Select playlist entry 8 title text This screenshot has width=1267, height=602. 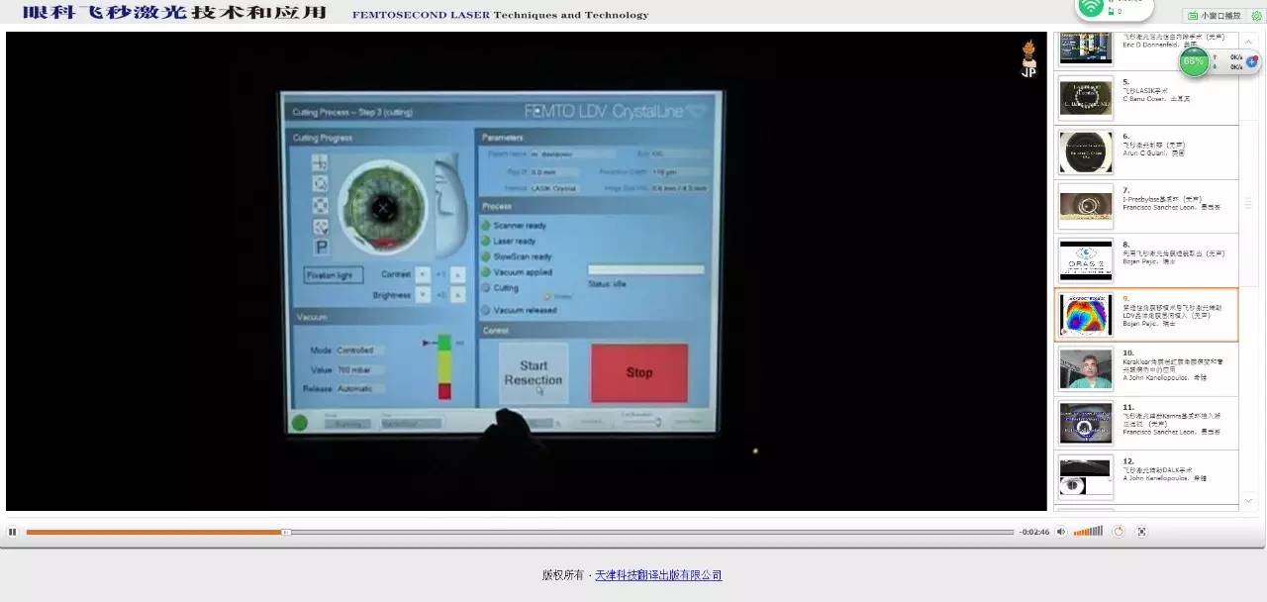tap(1173, 252)
